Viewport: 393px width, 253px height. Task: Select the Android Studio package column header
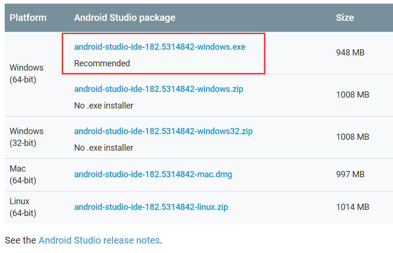pyautogui.click(x=124, y=18)
